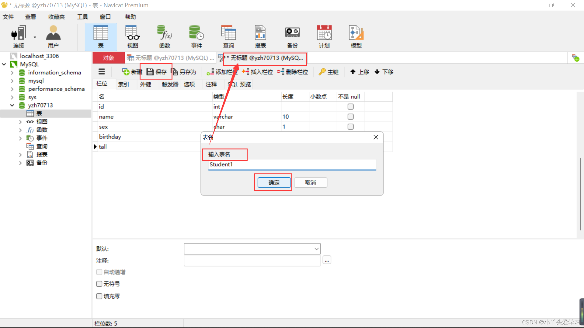Viewport: 584px width, 328px height.
Task: Click Insert Field (插入栏位) button
Action: (x=257, y=72)
